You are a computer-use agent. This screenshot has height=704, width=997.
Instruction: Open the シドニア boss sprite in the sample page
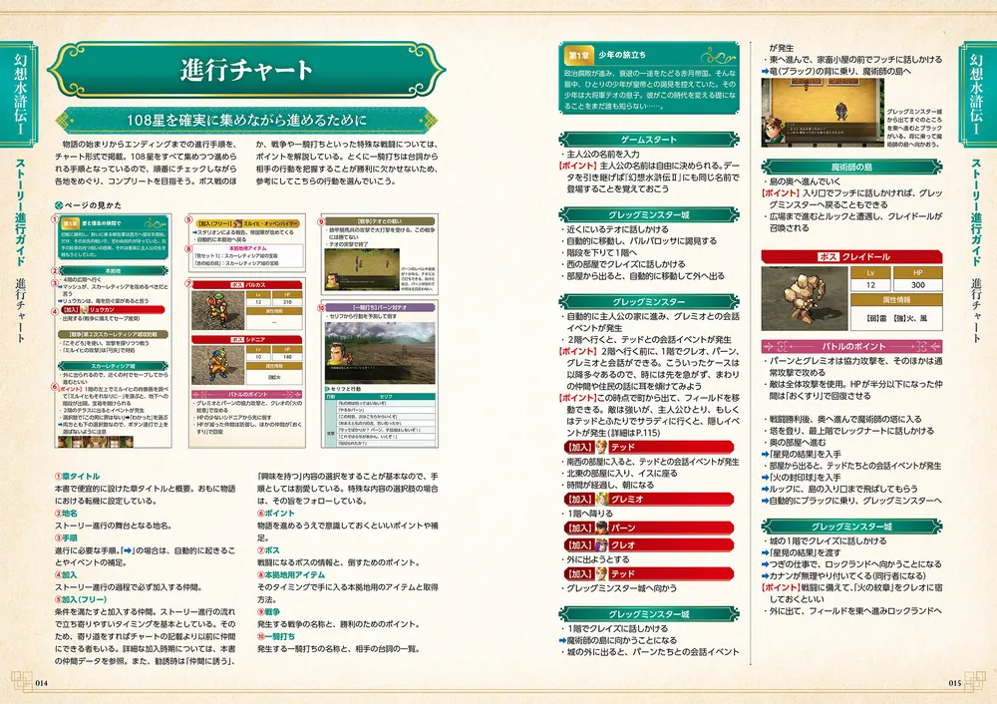[218, 364]
